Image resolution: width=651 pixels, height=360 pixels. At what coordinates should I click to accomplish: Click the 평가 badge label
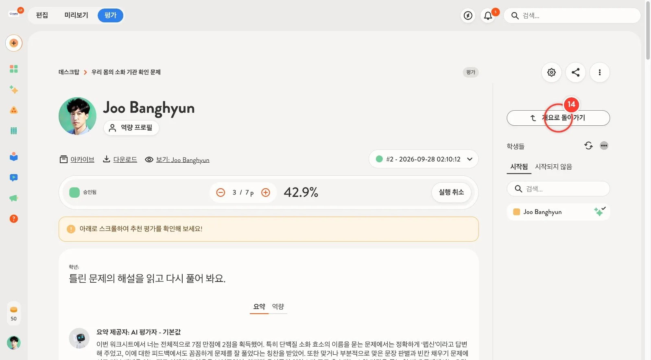pos(471,72)
